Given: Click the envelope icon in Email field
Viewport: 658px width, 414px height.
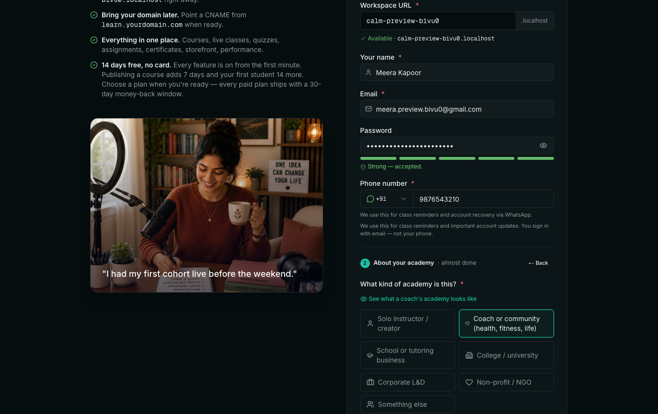Looking at the screenshot, I should pos(368,109).
